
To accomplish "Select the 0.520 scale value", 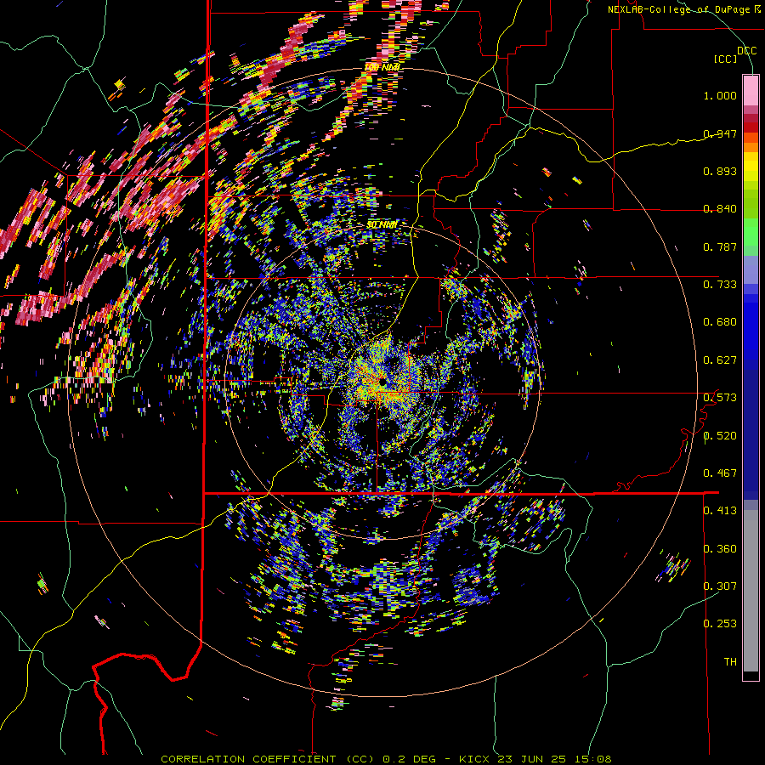I will pyautogui.click(x=720, y=436).
